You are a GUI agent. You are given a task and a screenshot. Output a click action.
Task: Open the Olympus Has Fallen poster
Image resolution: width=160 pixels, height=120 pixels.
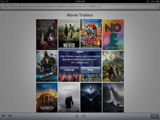(47, 98)
